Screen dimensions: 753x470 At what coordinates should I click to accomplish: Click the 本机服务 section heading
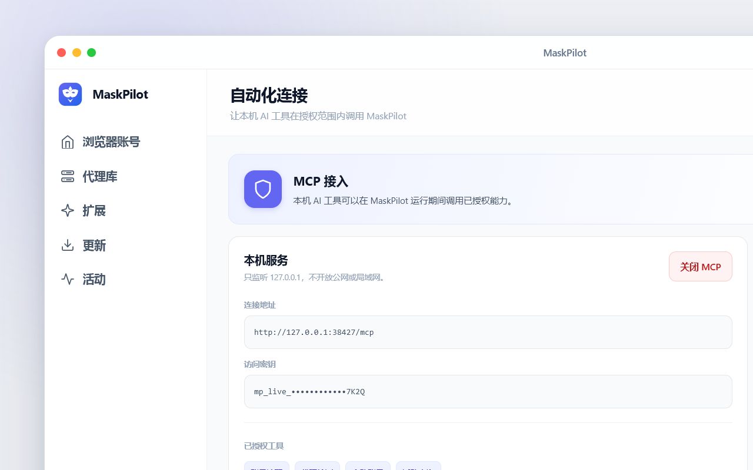coord(266,260)
